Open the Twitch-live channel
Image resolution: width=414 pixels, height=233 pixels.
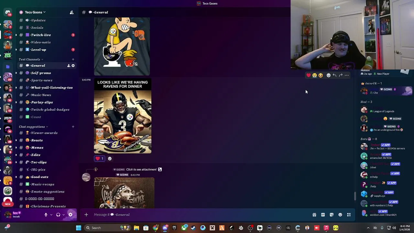coord(46,35)
